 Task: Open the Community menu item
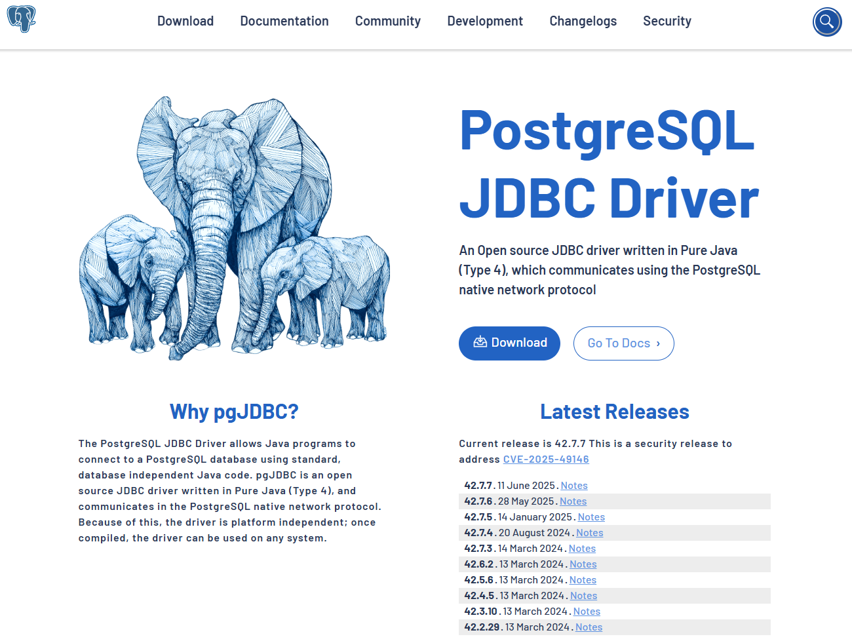coord(388,21)
